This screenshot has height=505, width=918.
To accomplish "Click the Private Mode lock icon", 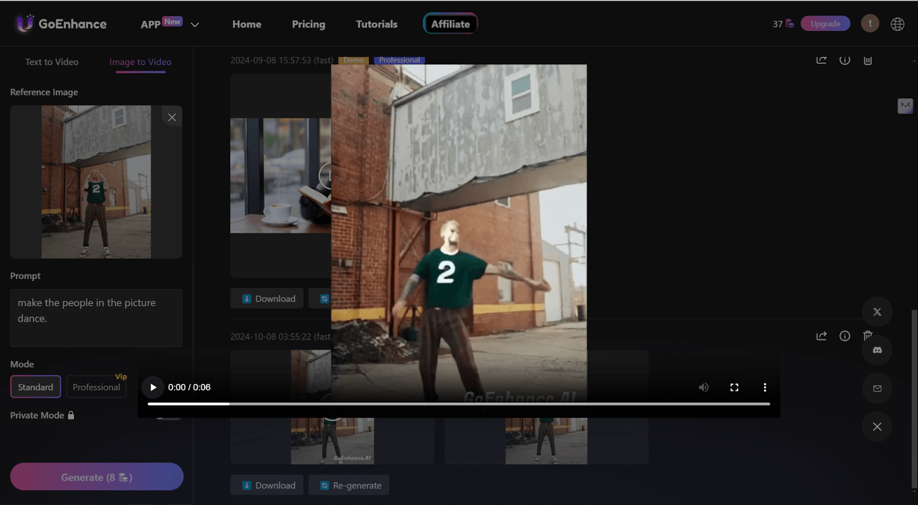I will click(x=71, y=415).
